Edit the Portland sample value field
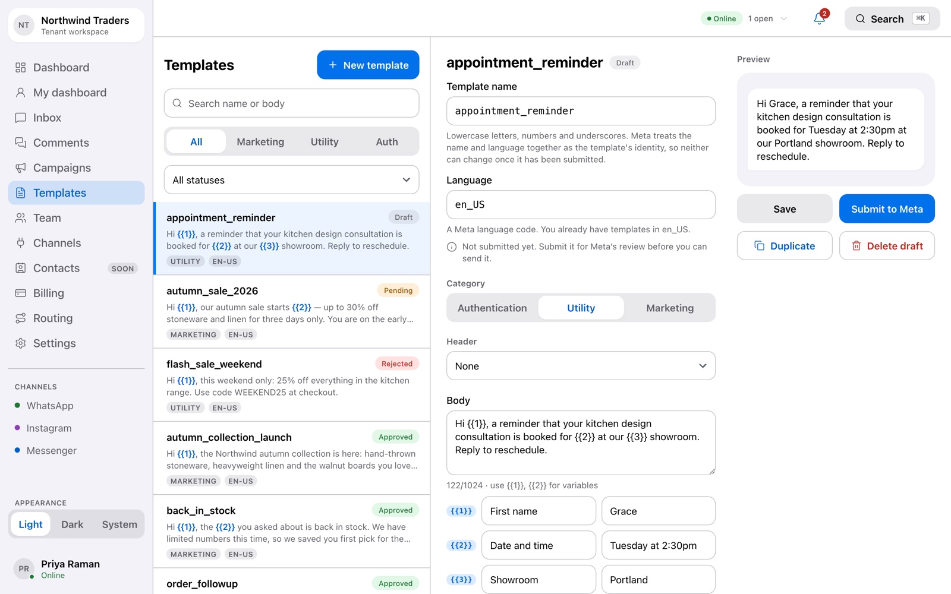Screen dimensions: 951x594 coord(659,580)
